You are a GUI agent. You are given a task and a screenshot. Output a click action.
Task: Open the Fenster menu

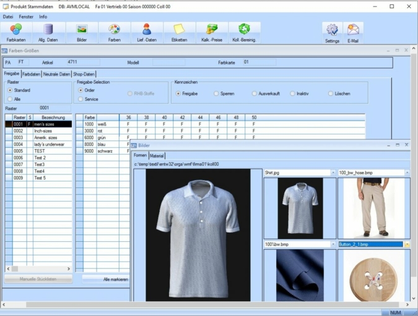[x=26, y=17]
